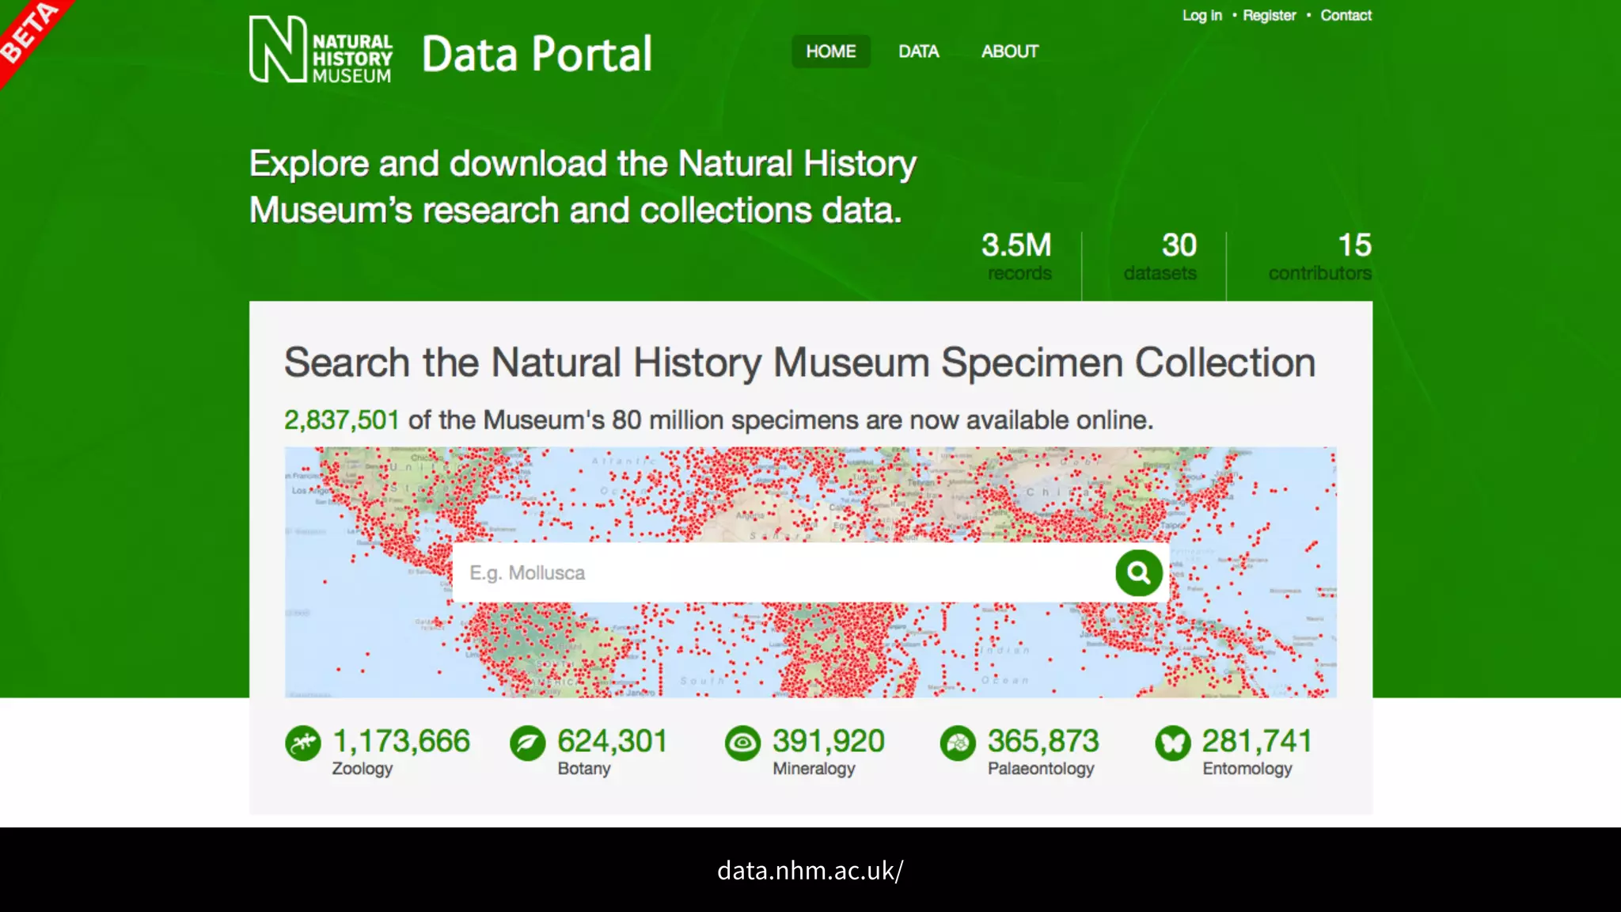Click the Palaeontology ammonite icon
Image resolution: width=1621 pixels, height=912 pixels.
tap(958, 743)
